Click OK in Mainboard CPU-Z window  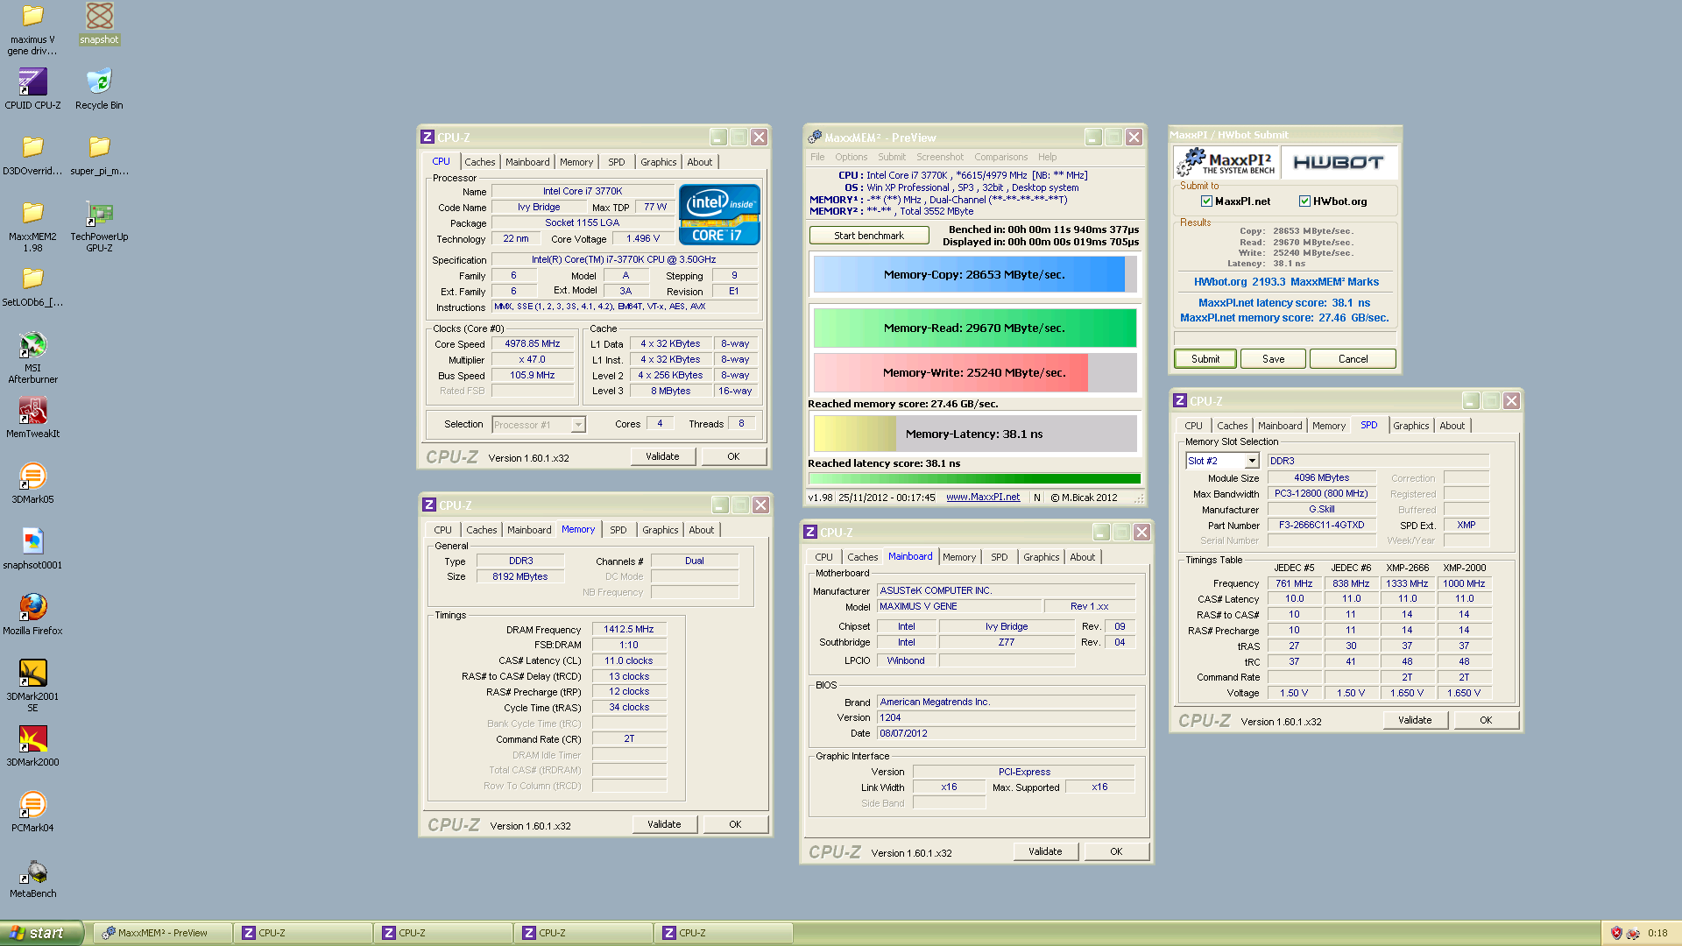click(1116, 851)
